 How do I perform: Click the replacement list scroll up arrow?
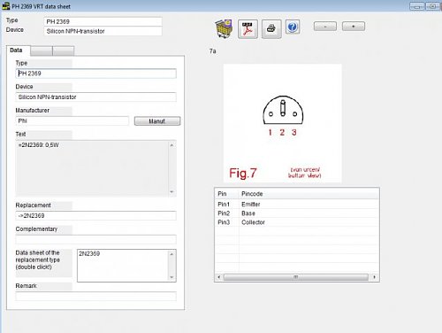[x=171, y=254]
